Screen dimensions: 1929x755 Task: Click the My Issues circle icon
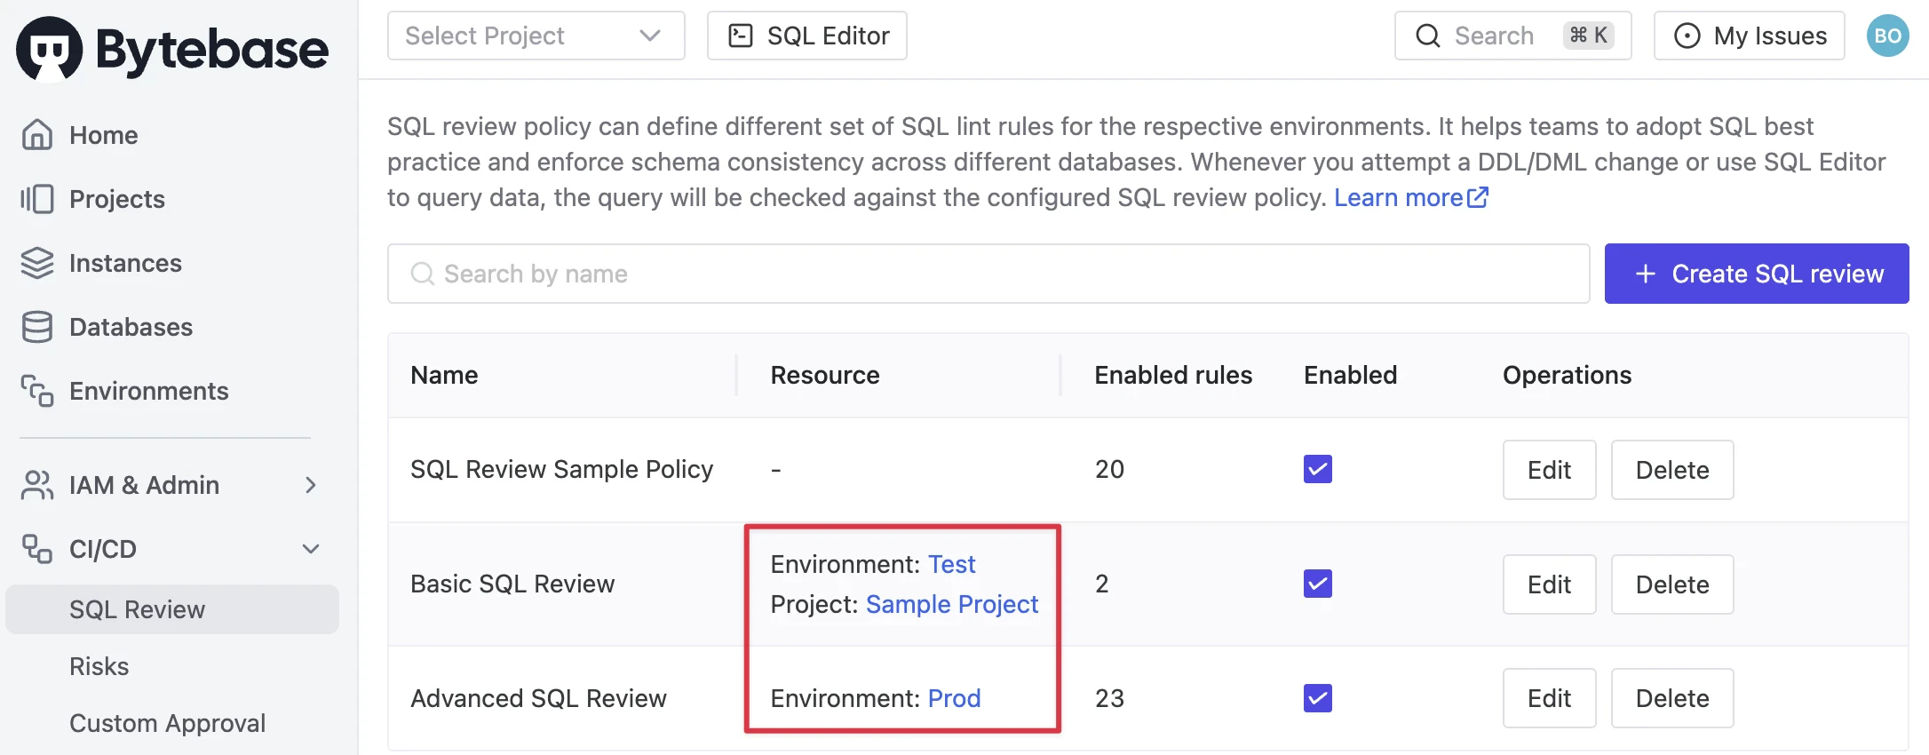point(1687,36)
